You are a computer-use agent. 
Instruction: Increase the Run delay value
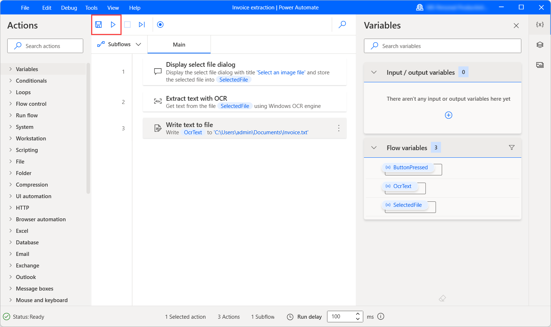(x=358, y=314)
